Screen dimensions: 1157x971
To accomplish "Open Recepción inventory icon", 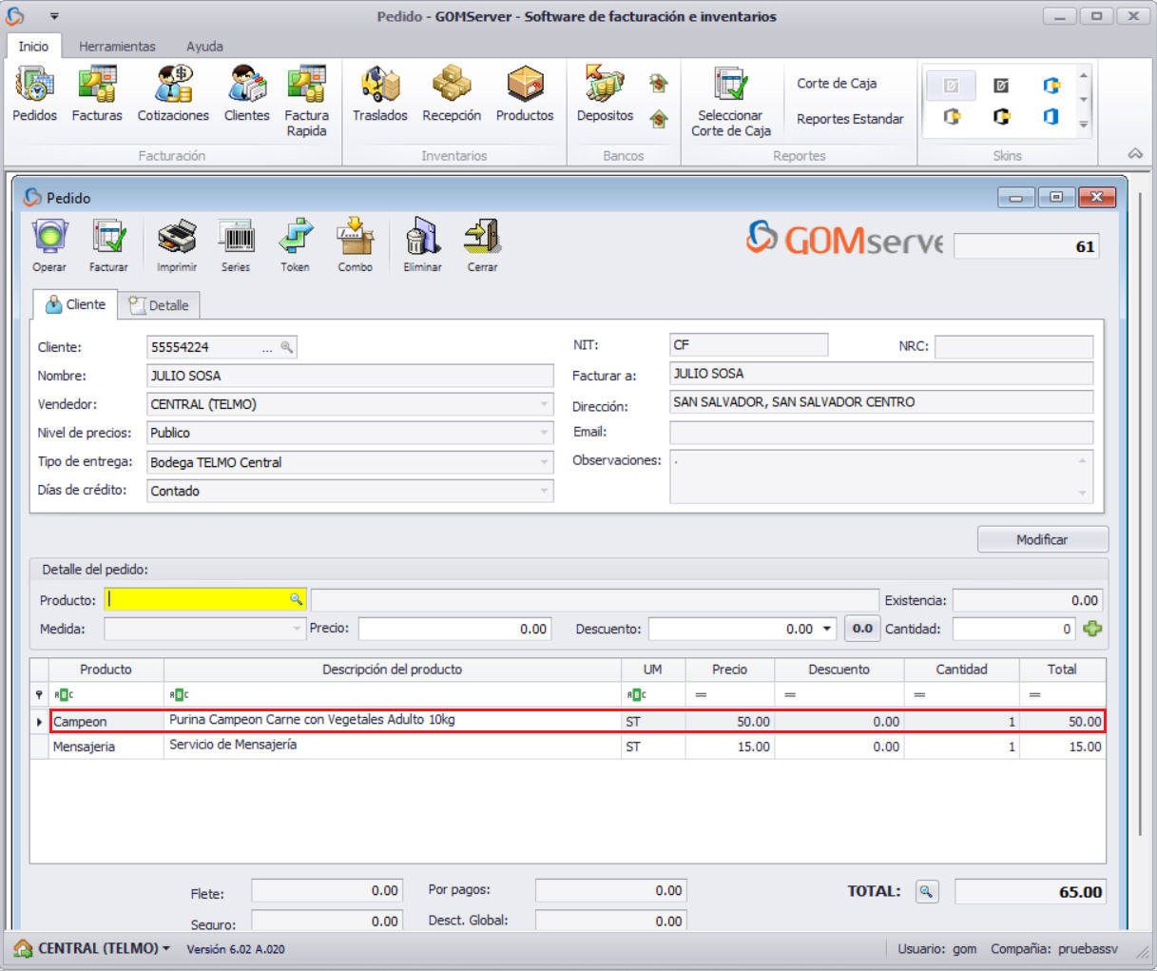I will [x=452, y=94].
